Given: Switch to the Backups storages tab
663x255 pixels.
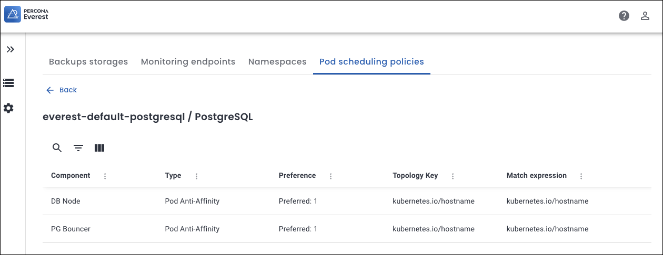Looking at the screenshot, I should [88, 62].
